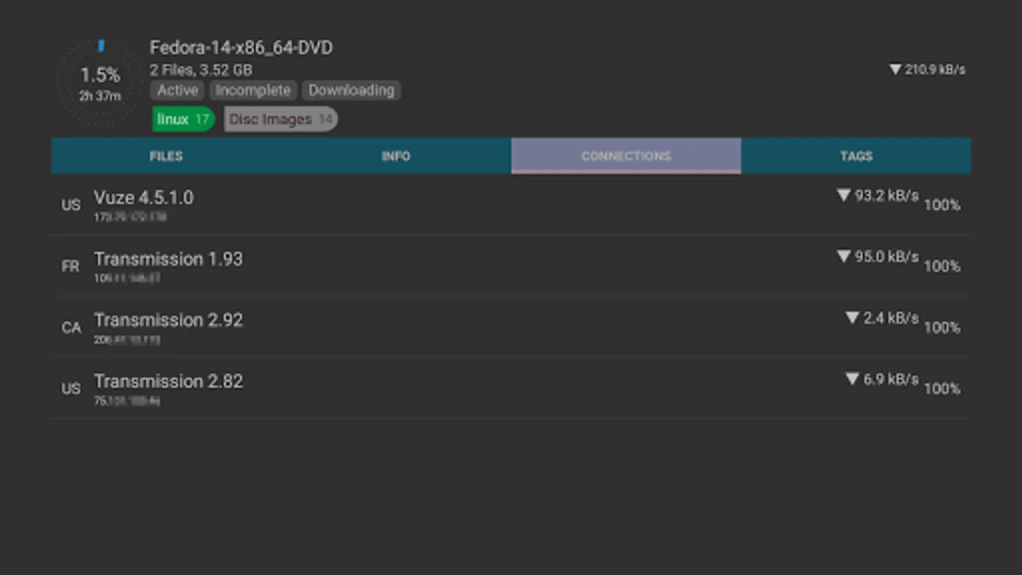Click the 1.5% circular progress indicator
Viewport: 1022px width, 575px height.
click(100, 82)
